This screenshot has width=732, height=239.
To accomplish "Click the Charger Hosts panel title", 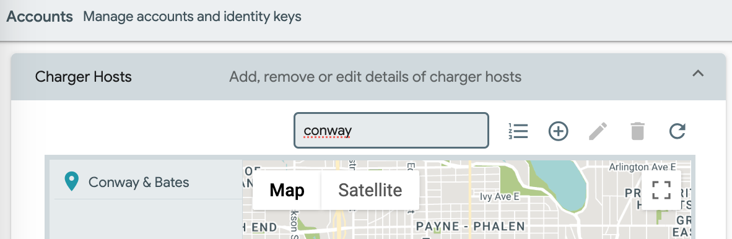I will (84, 77).
